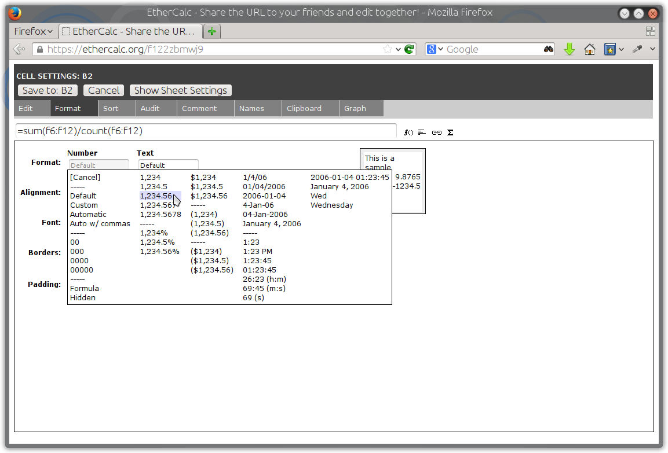
Task: Click the Cancel button in cell settings
Action: [104, 90]
